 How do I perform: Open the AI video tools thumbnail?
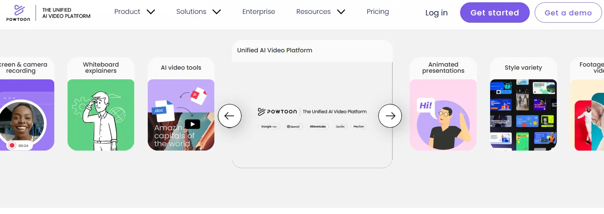pos(181,115)
